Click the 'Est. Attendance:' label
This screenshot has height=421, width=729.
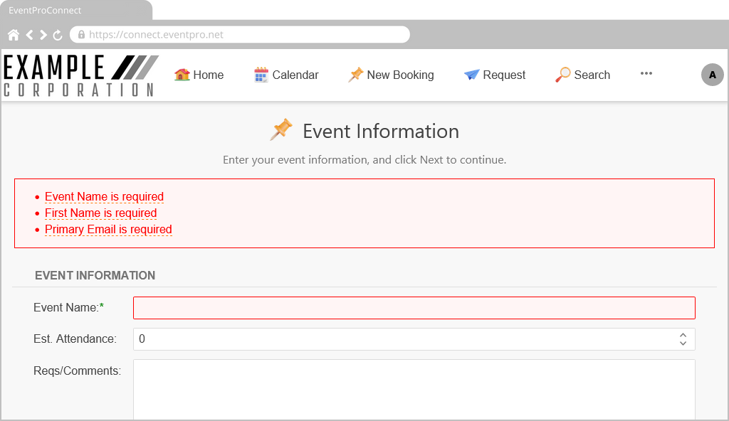(75, 339)
